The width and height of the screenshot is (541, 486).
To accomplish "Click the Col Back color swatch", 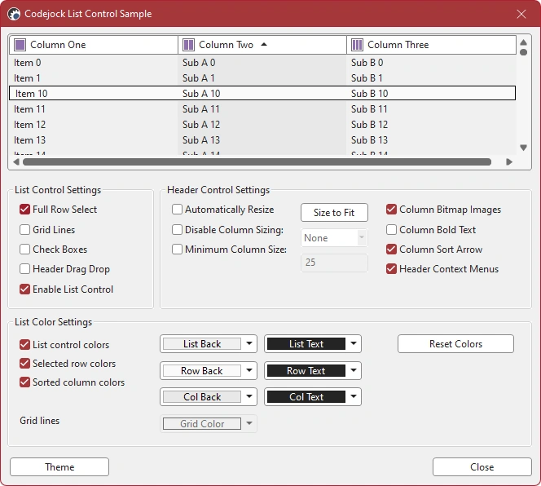I will pyautogui.click(x=202, y=397).
